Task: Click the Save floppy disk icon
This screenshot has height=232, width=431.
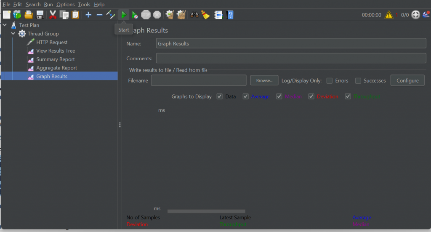Action: click(40, 15)
